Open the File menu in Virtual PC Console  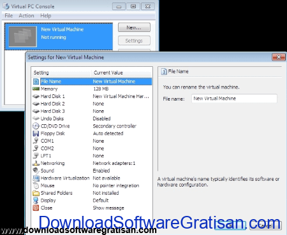[9, 16]
